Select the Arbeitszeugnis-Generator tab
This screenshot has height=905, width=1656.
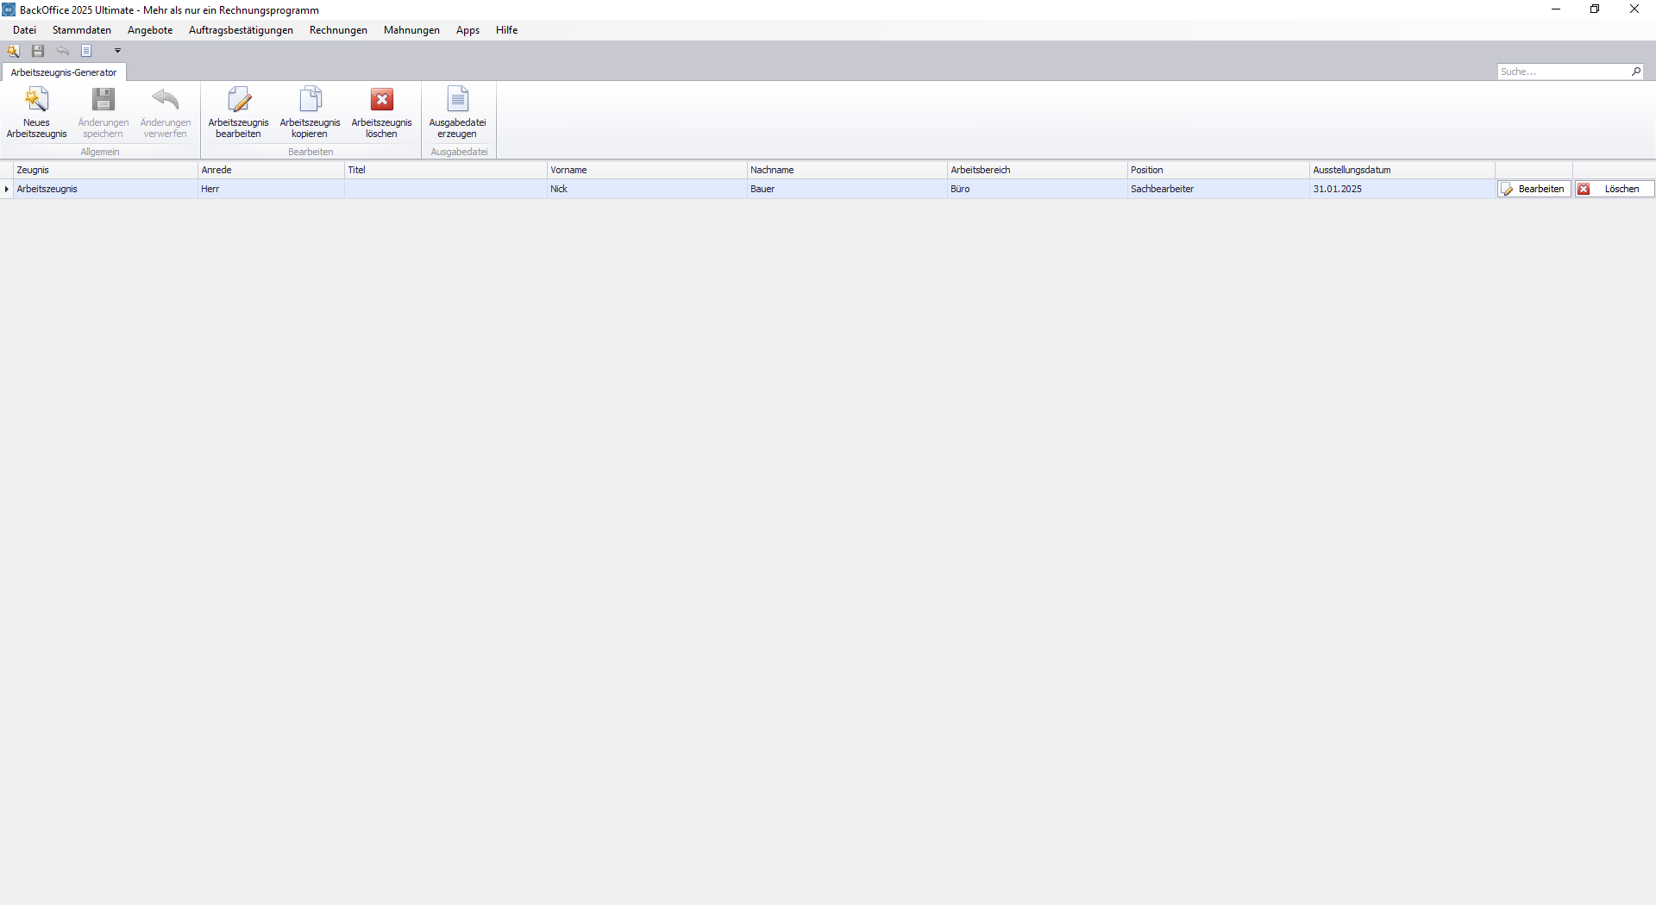click(x=64, y=72)
